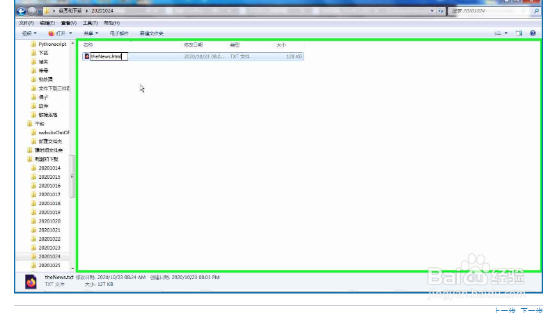Screen dimensions: 557x313
Task: Click the Firefox icon of theNews file
Action: coord(86,56)
